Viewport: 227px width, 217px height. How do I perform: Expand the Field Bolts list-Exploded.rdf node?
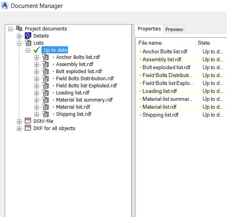coord(36,86)
